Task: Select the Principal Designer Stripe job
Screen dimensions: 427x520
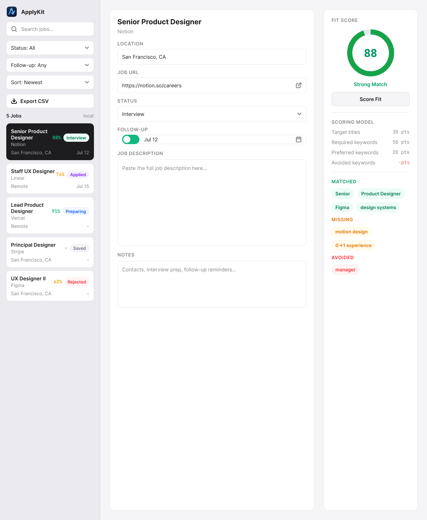Action: (50, 252)
